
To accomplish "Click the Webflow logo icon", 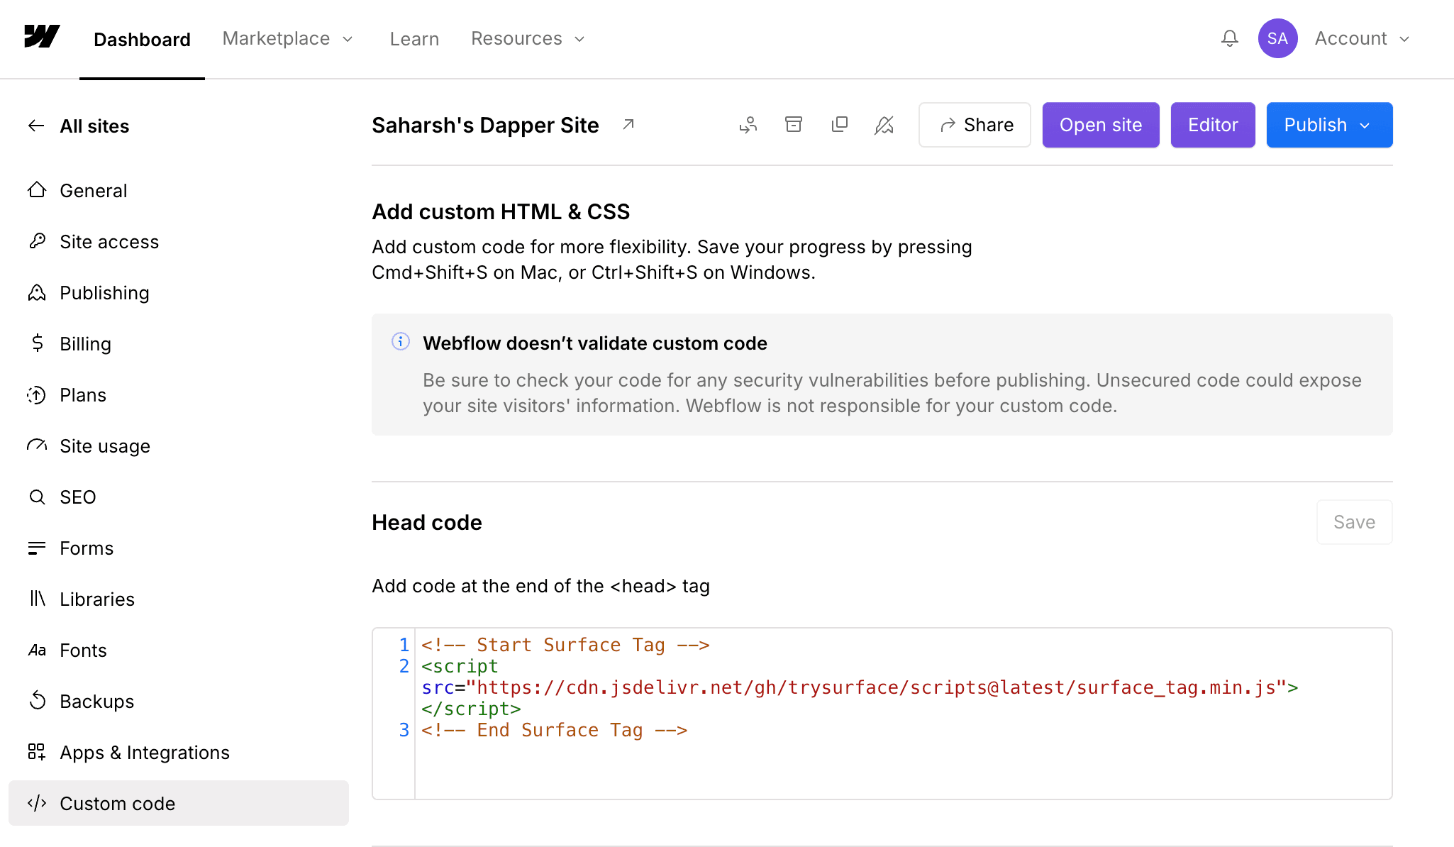I will pyautogui.click(x=42, y=37).
